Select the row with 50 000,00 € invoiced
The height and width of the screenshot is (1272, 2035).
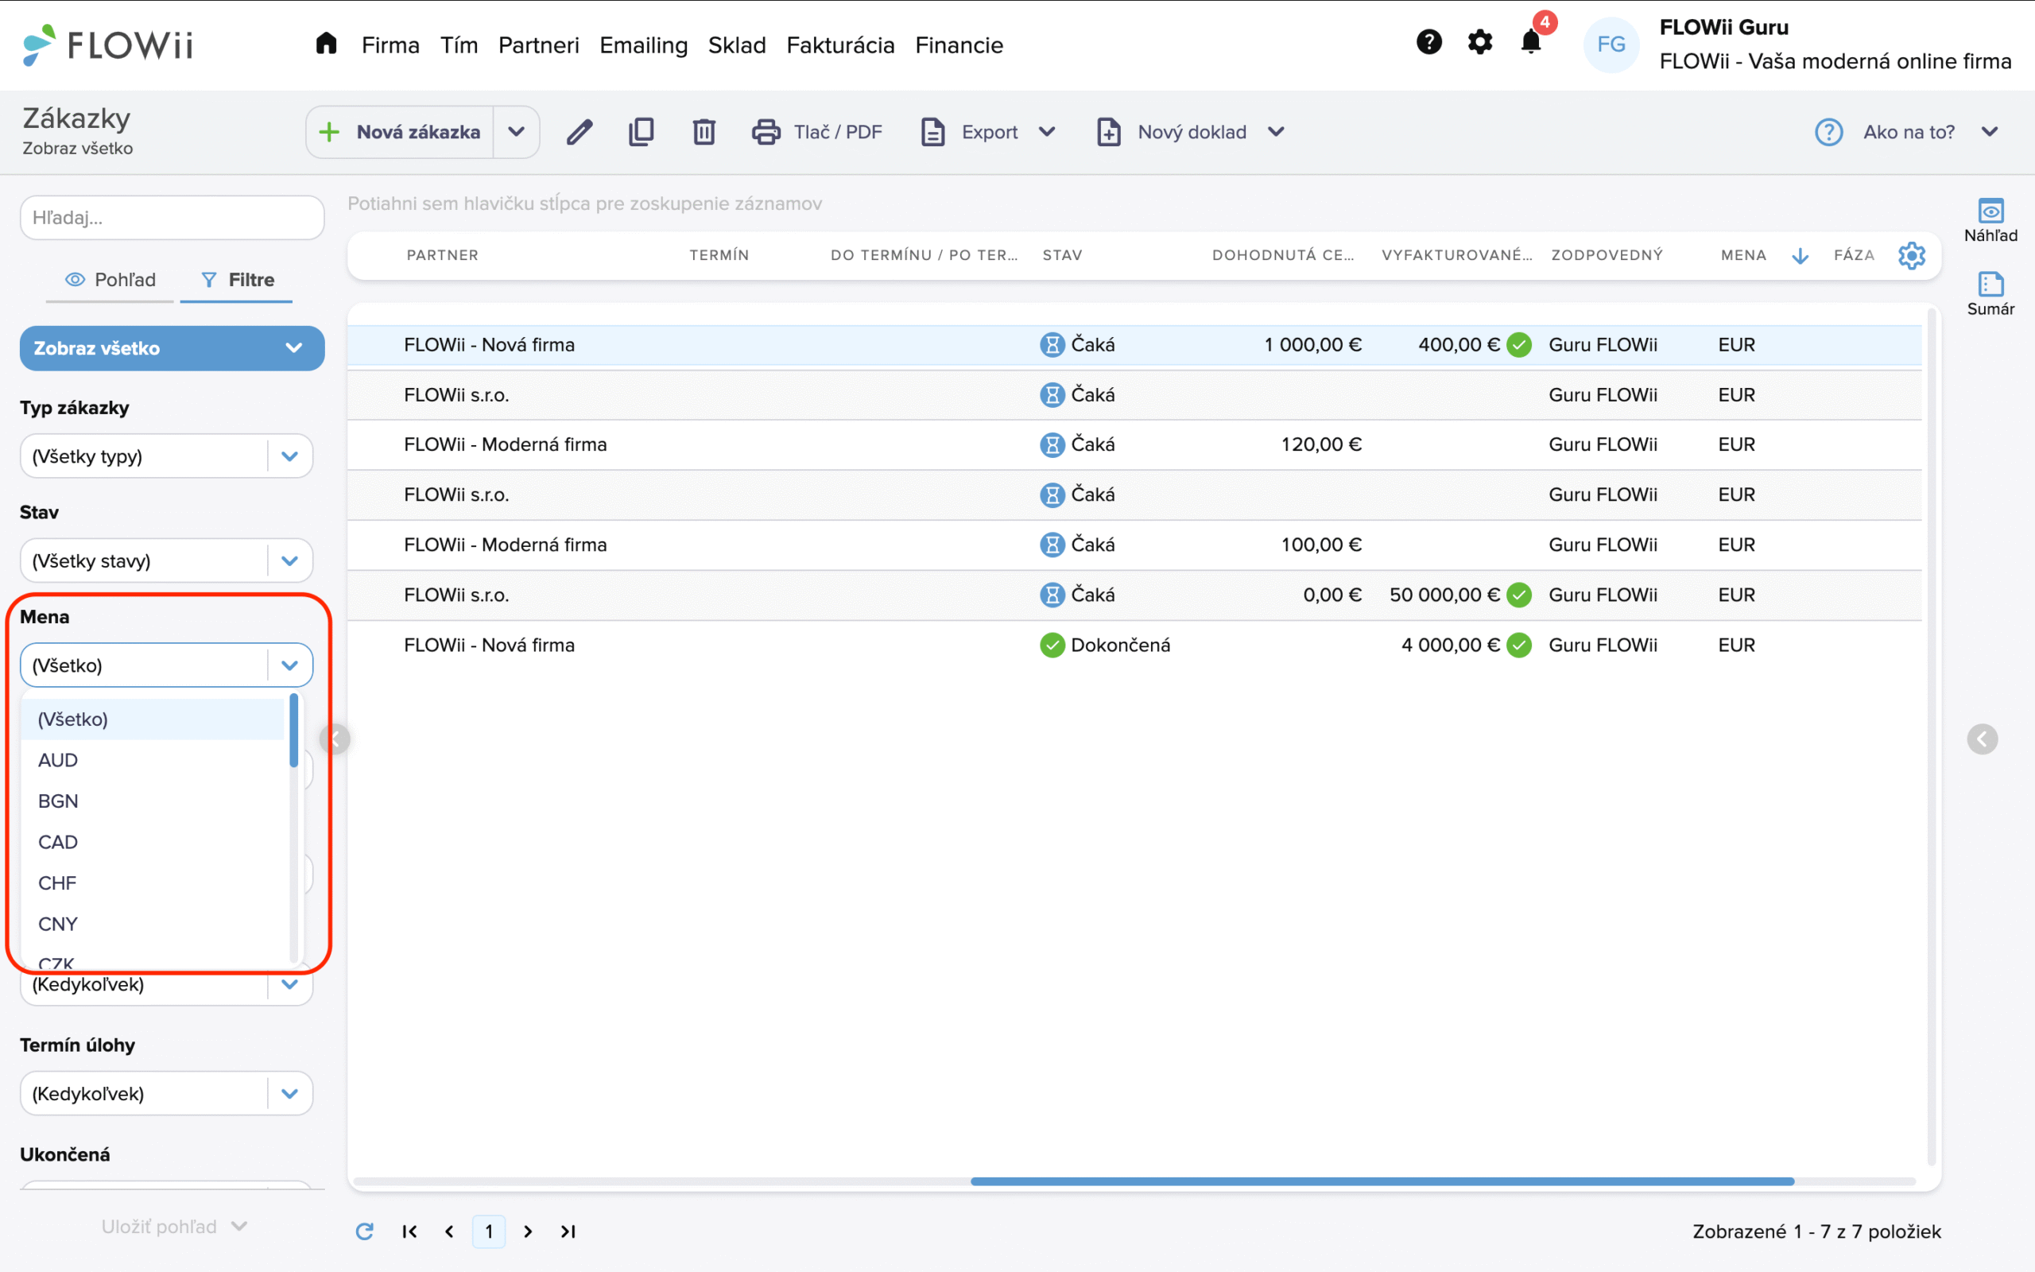pyautogui.click(x=1134, y=595)
